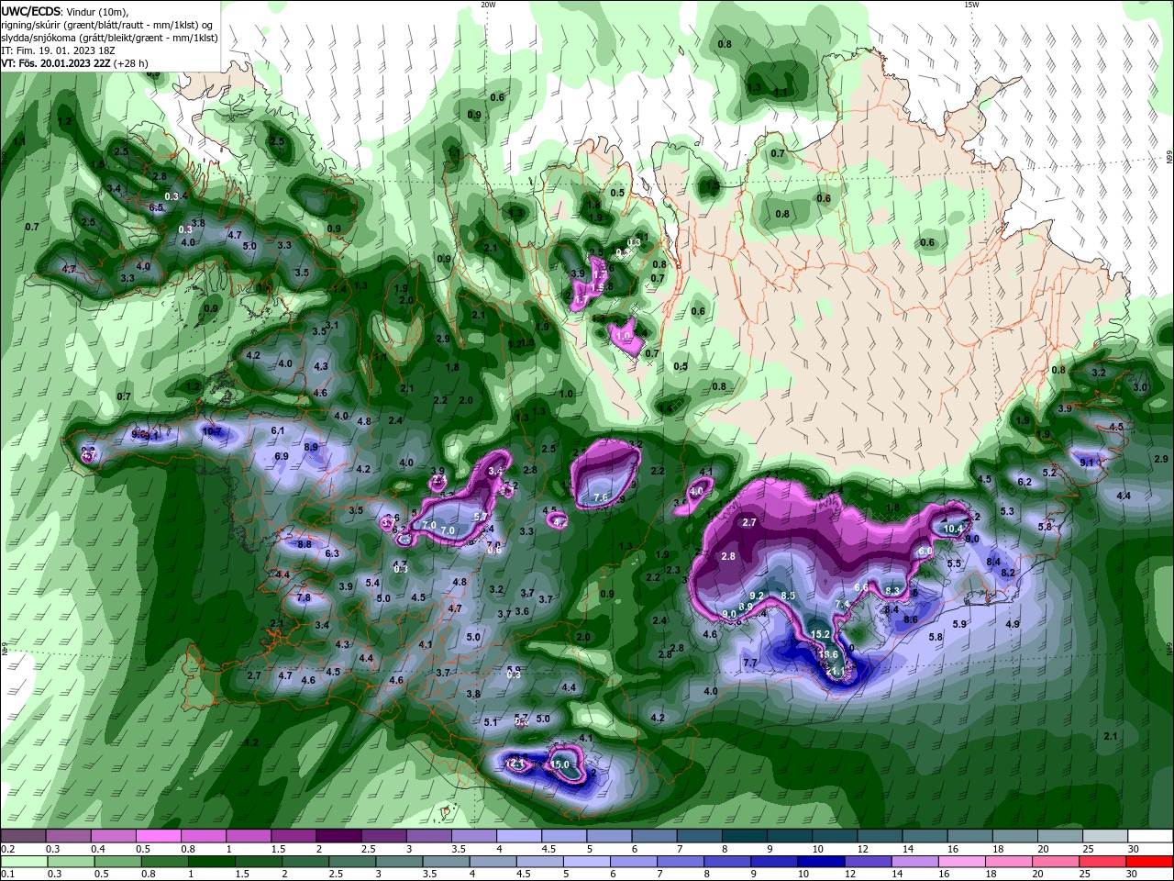This screenshot has width=1174, height=881.
Task: Click bottom legend swatch between 14 and 16
Action: coord(914,862)
